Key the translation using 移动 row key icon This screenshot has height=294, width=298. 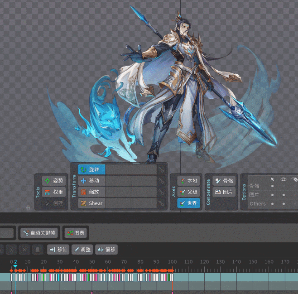coord(162,181)
